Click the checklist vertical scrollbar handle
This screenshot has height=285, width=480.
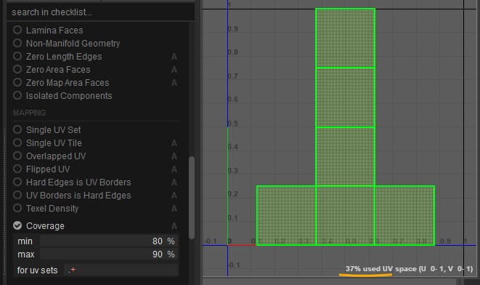[192, 198]
